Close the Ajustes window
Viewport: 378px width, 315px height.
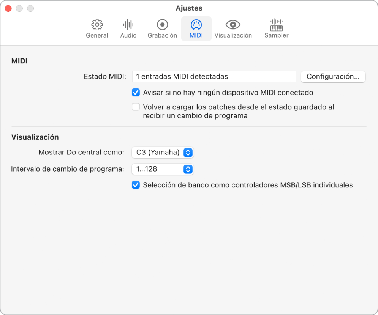[8, 8]
